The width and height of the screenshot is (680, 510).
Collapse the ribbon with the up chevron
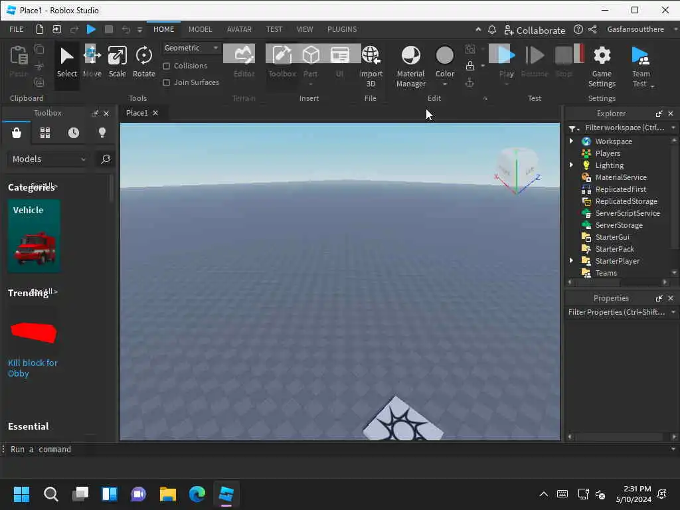point(478,29)
